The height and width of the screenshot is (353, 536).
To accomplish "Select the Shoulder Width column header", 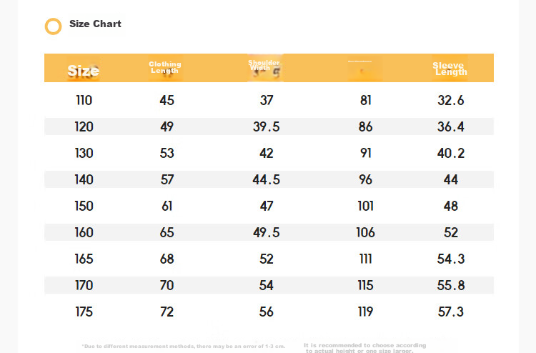I will tap(264, 65).
